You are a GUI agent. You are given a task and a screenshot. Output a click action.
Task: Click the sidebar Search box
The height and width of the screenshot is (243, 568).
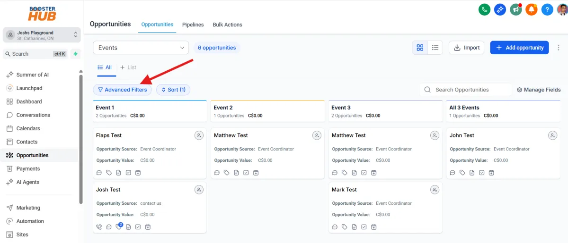[x=35, y=54]
